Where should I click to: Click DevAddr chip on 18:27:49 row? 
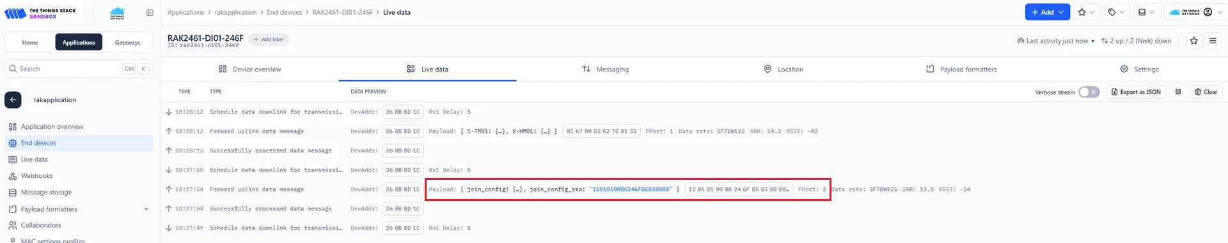[403, 228]
